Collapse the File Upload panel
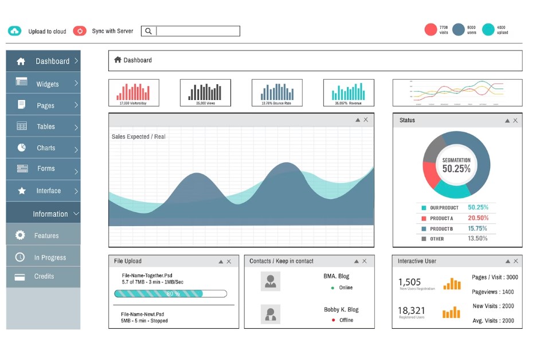Image resolution: width=552 pixels, height=350 pixels. pos(221,262)
